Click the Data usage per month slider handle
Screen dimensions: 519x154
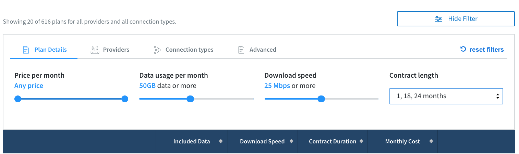click(190, 99)
